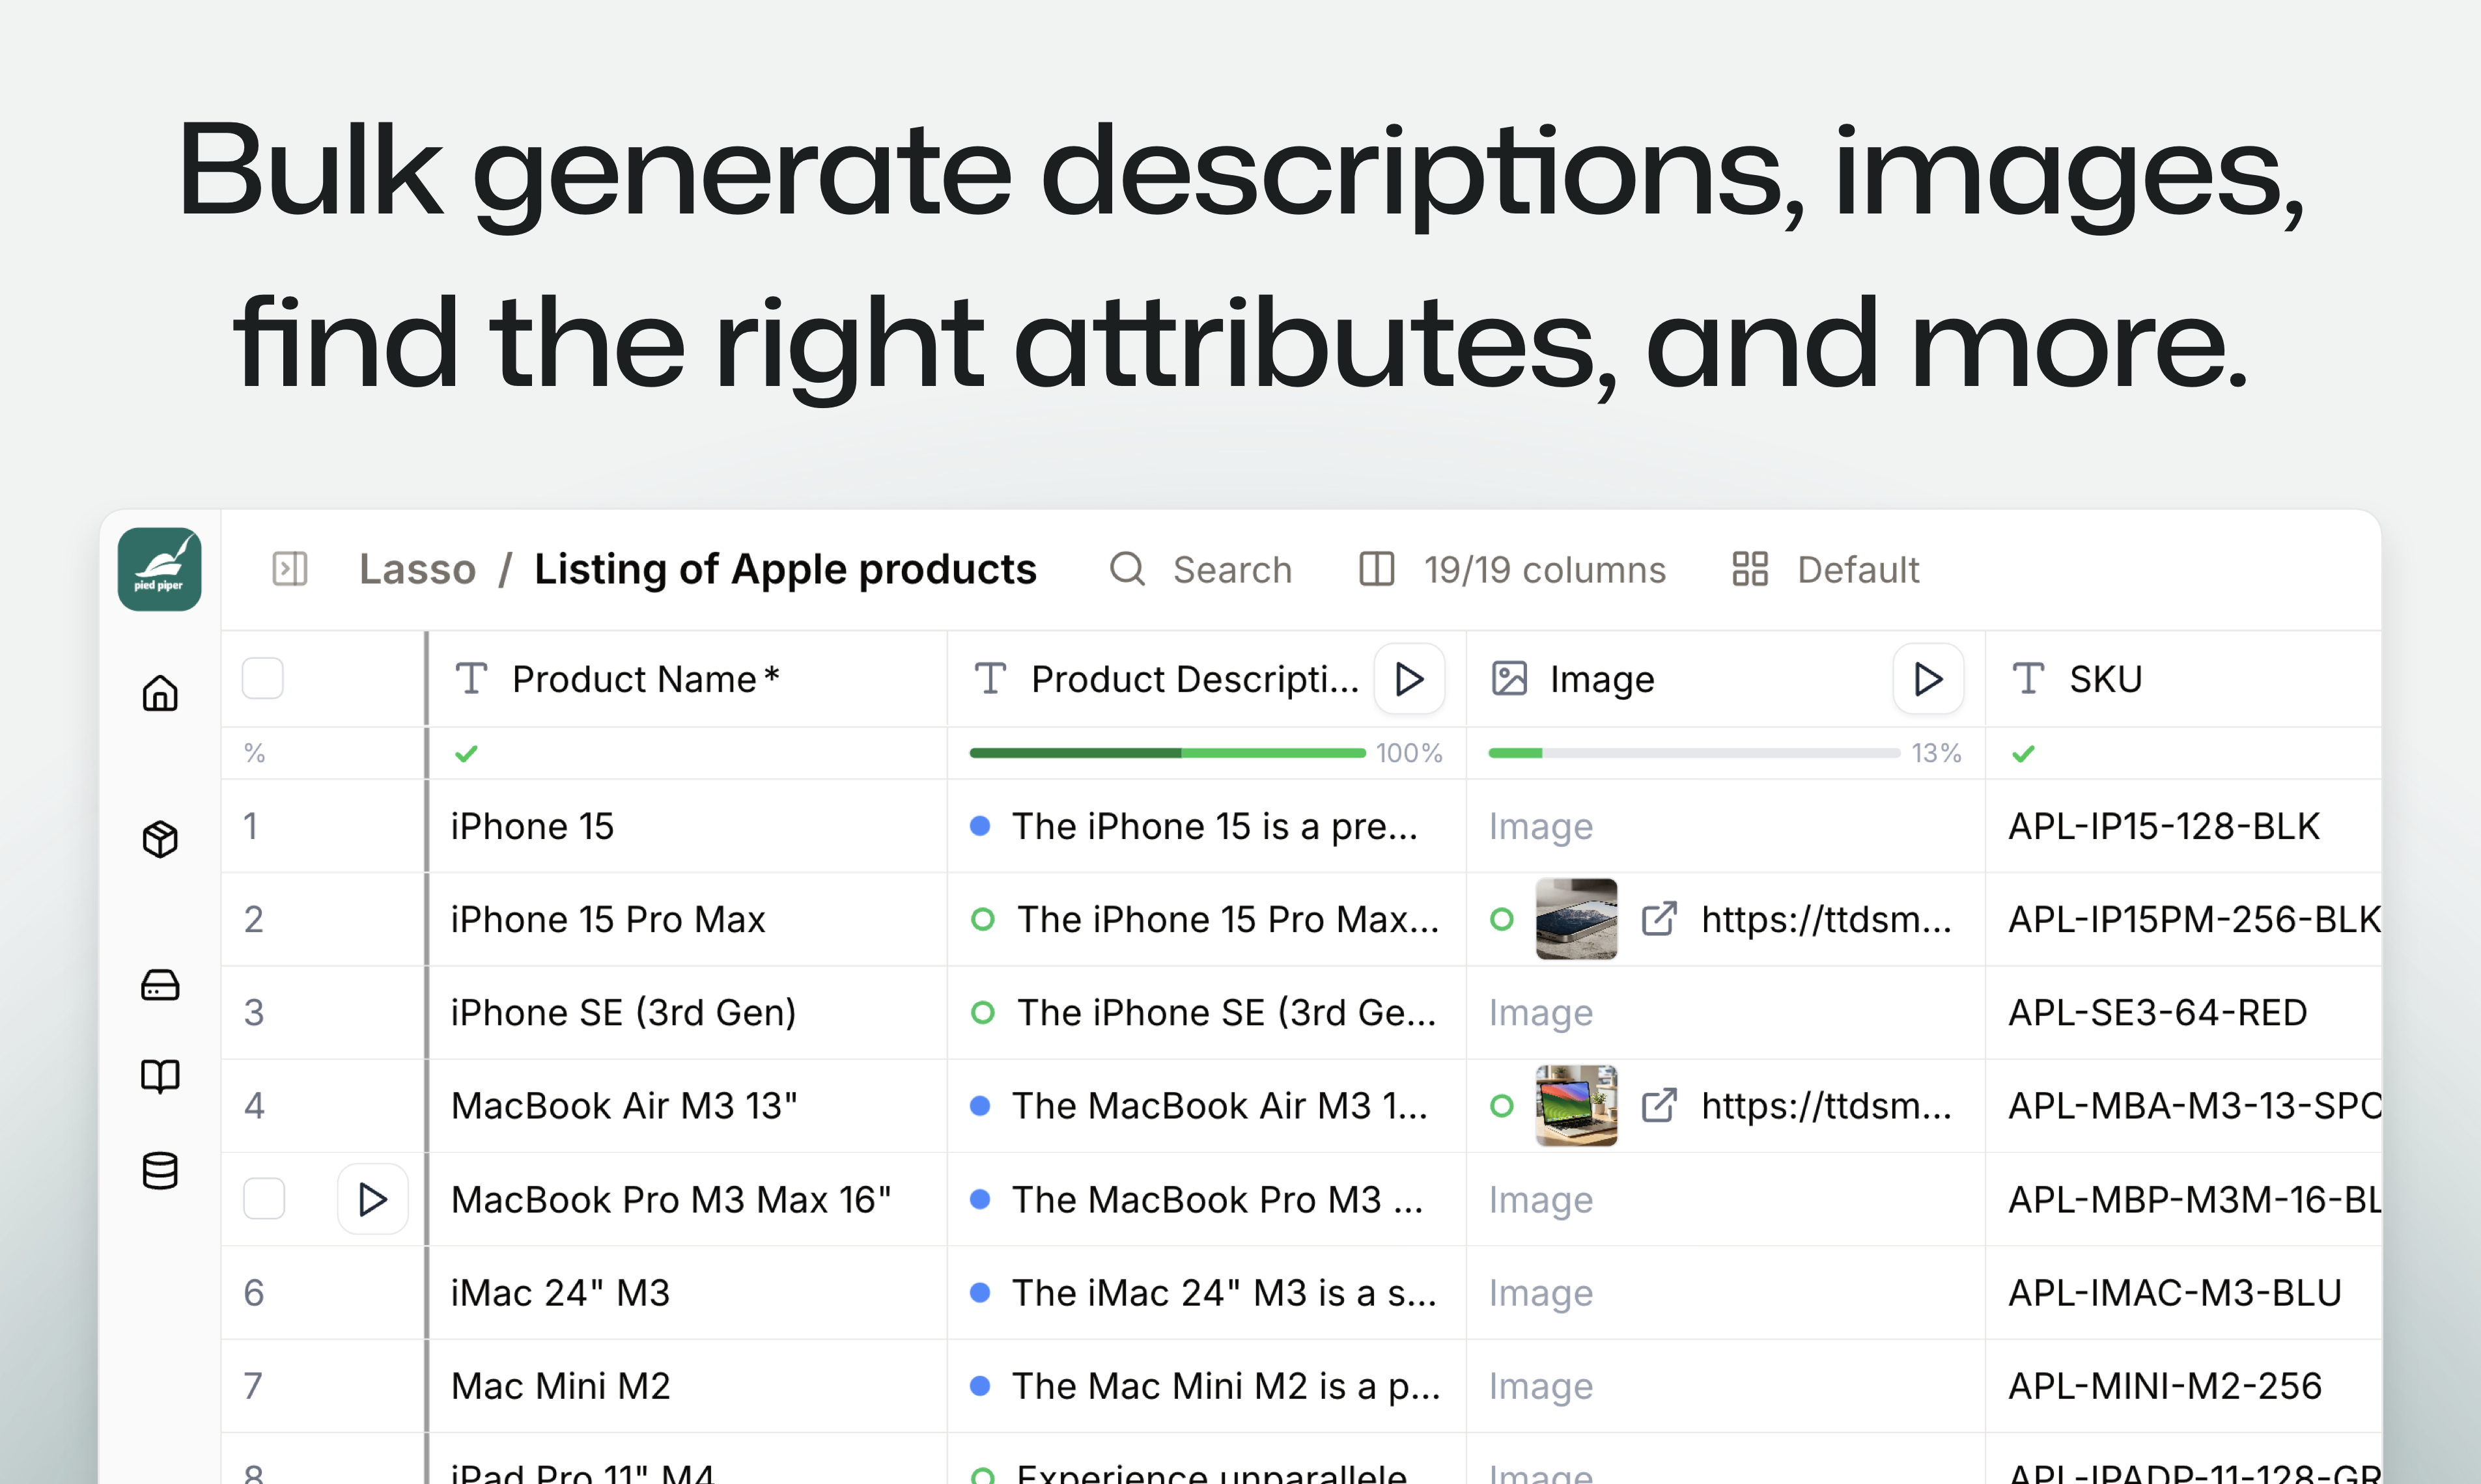Viewport: 2481px width, 1484px height.
Task: Click the Search field
Action: 1231,569
